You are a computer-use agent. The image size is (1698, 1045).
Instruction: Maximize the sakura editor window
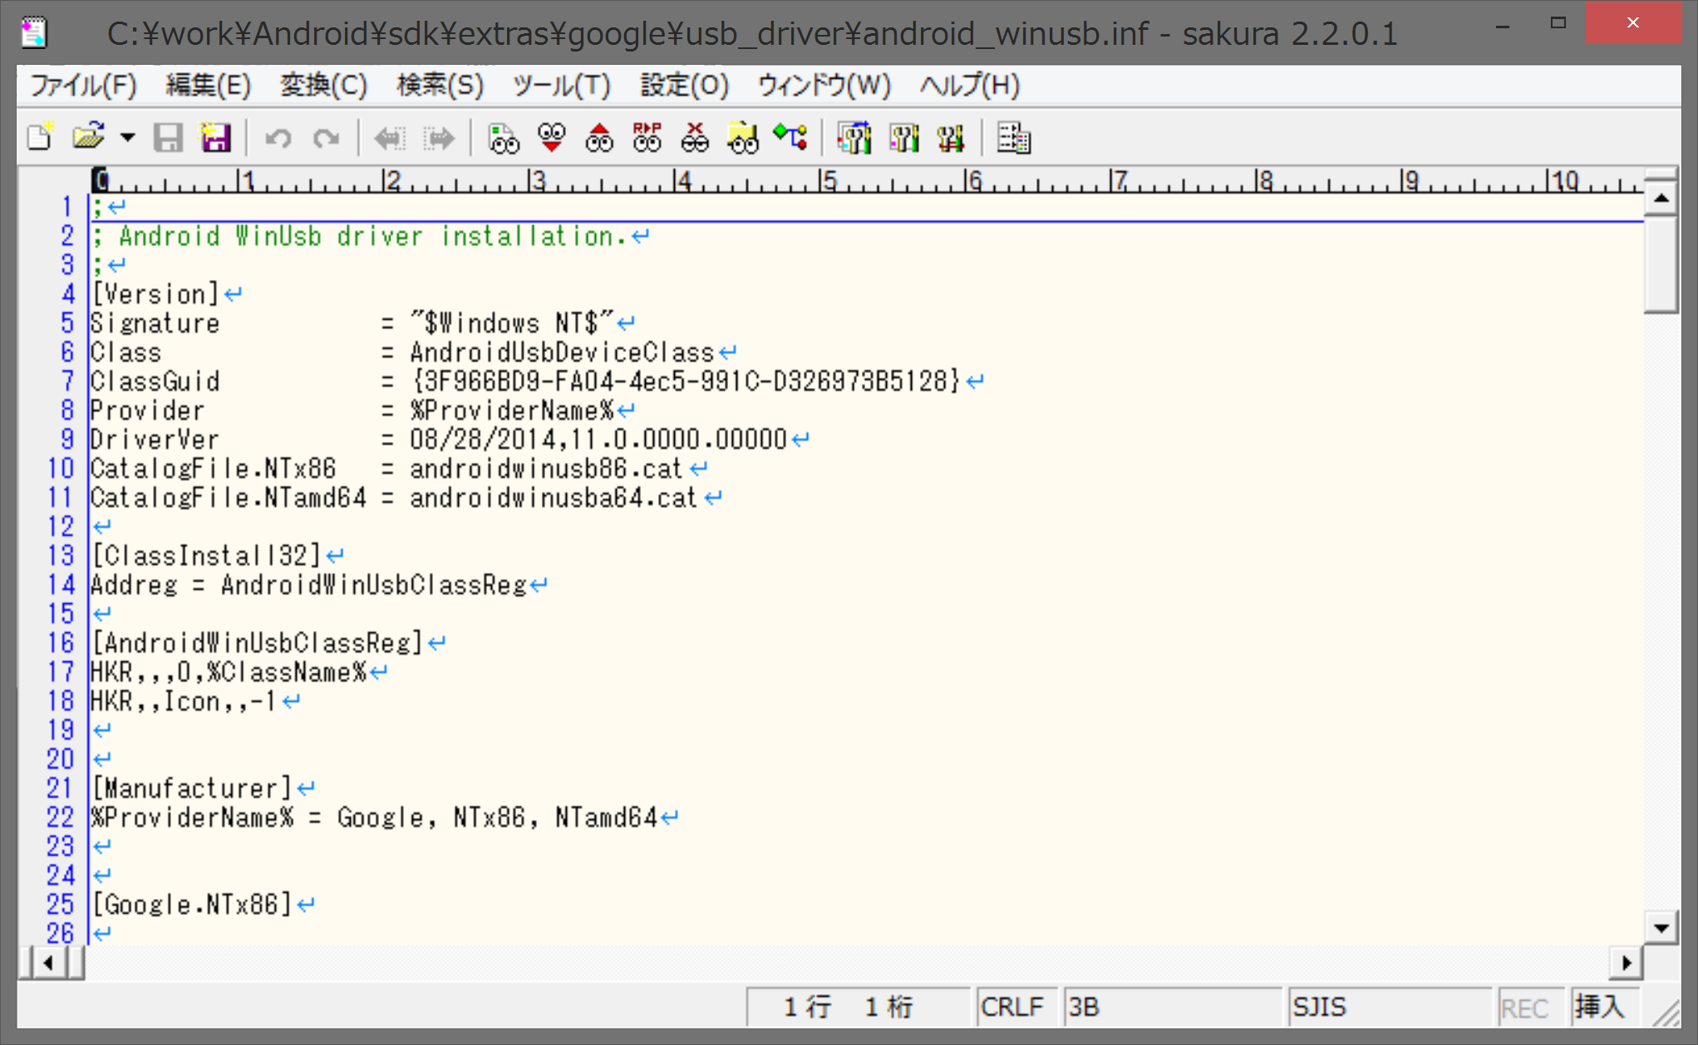1558,24
